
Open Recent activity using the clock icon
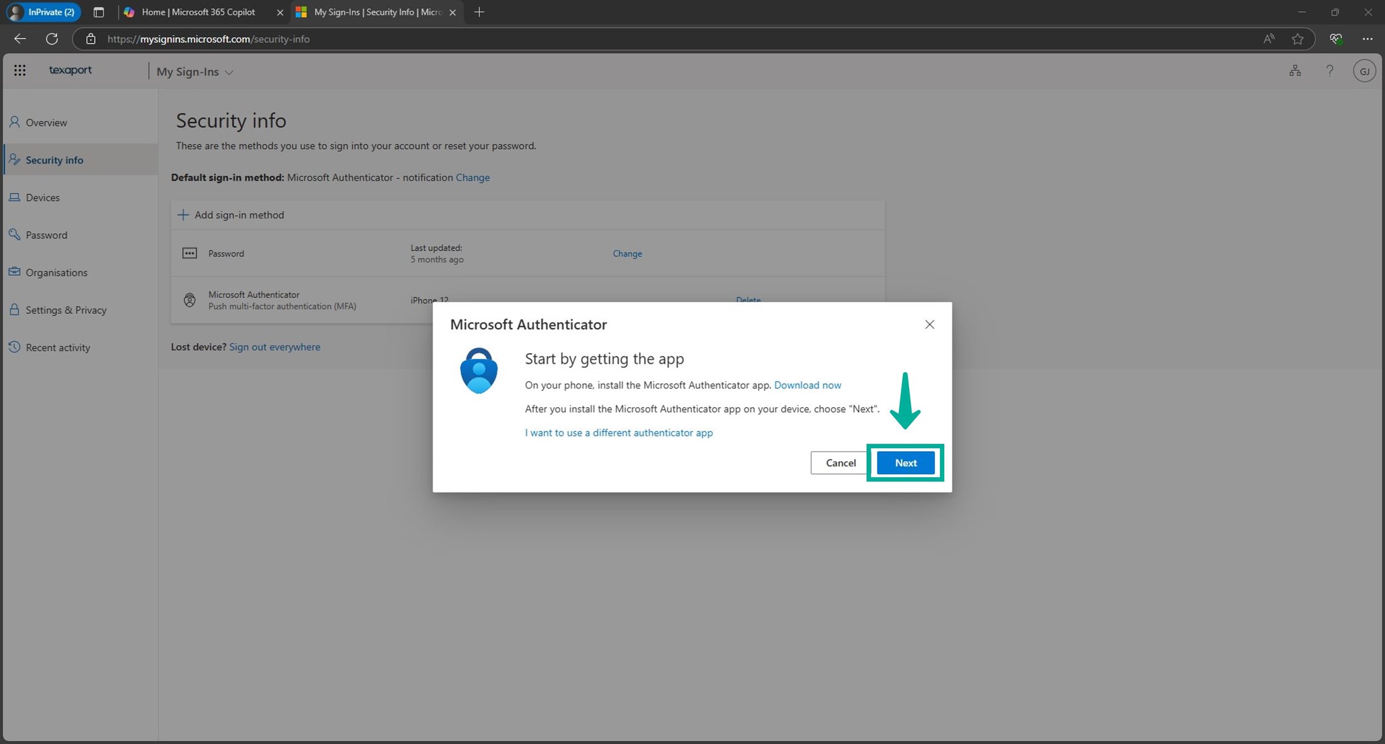(x=14, y=347)
